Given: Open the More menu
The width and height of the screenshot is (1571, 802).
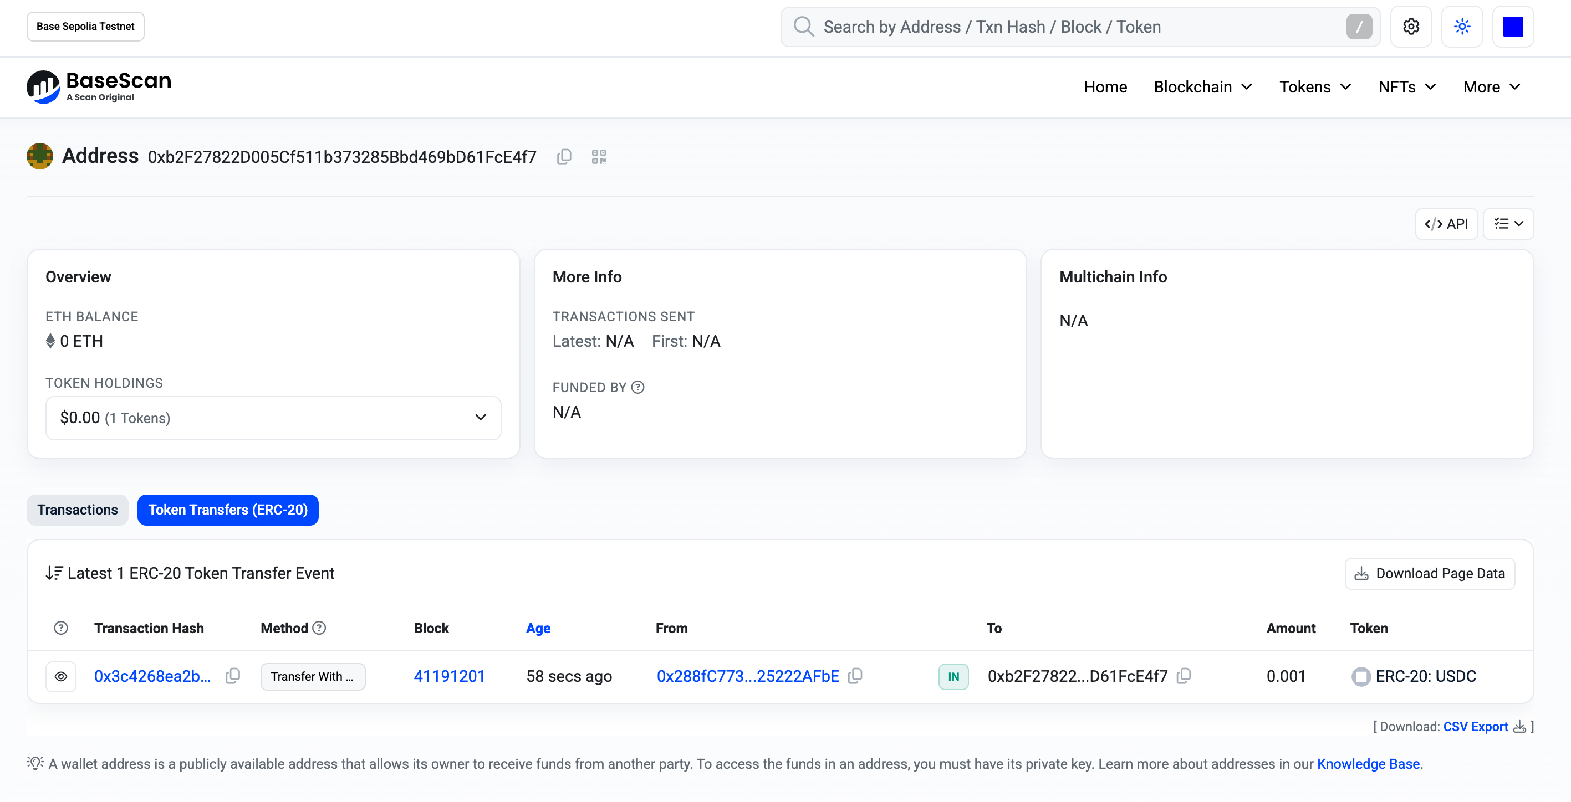Looking at the screenshot, I should [x=1492, y=87].
